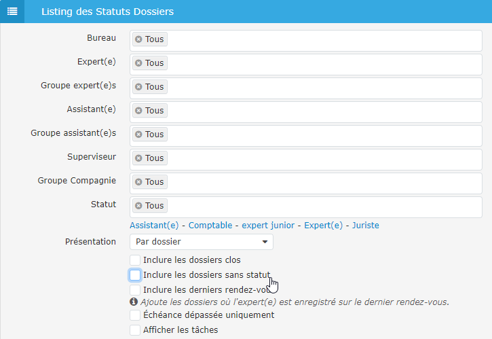Remove the 'Tous' tag from Assistant(e) field

click(138, 111)
